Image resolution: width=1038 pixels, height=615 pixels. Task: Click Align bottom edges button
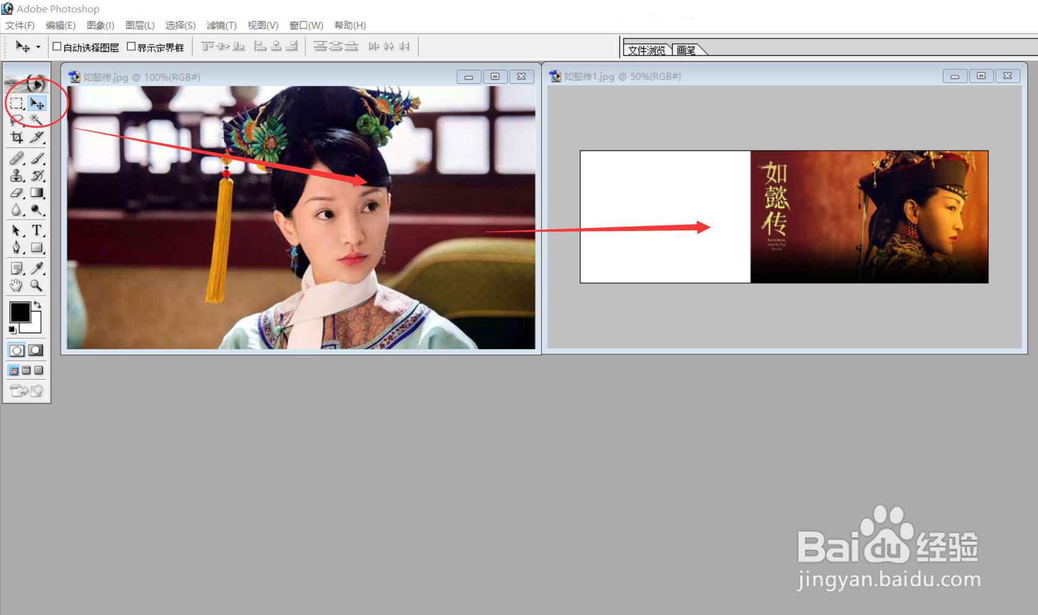tap(239, 46)
